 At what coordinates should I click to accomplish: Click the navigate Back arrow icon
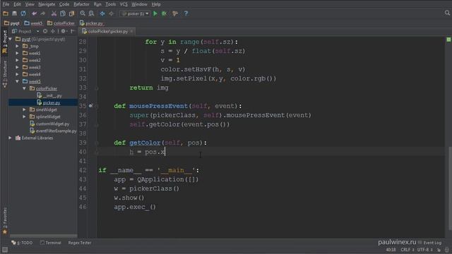click(102, 13)
